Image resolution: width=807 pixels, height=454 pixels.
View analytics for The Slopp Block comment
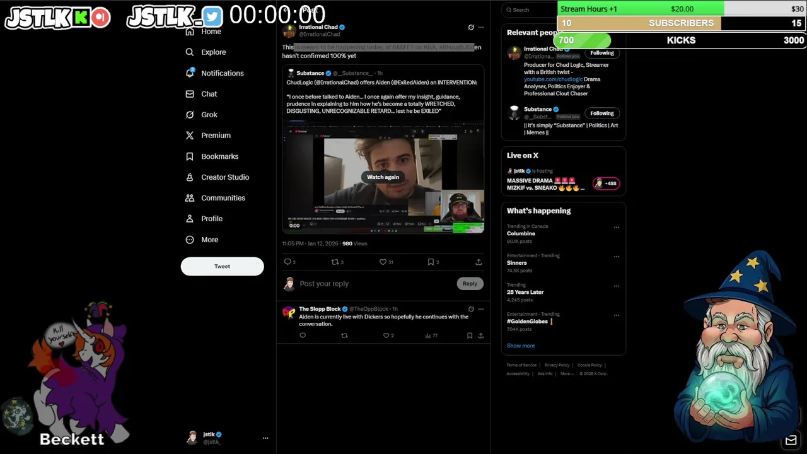point(431,335)
